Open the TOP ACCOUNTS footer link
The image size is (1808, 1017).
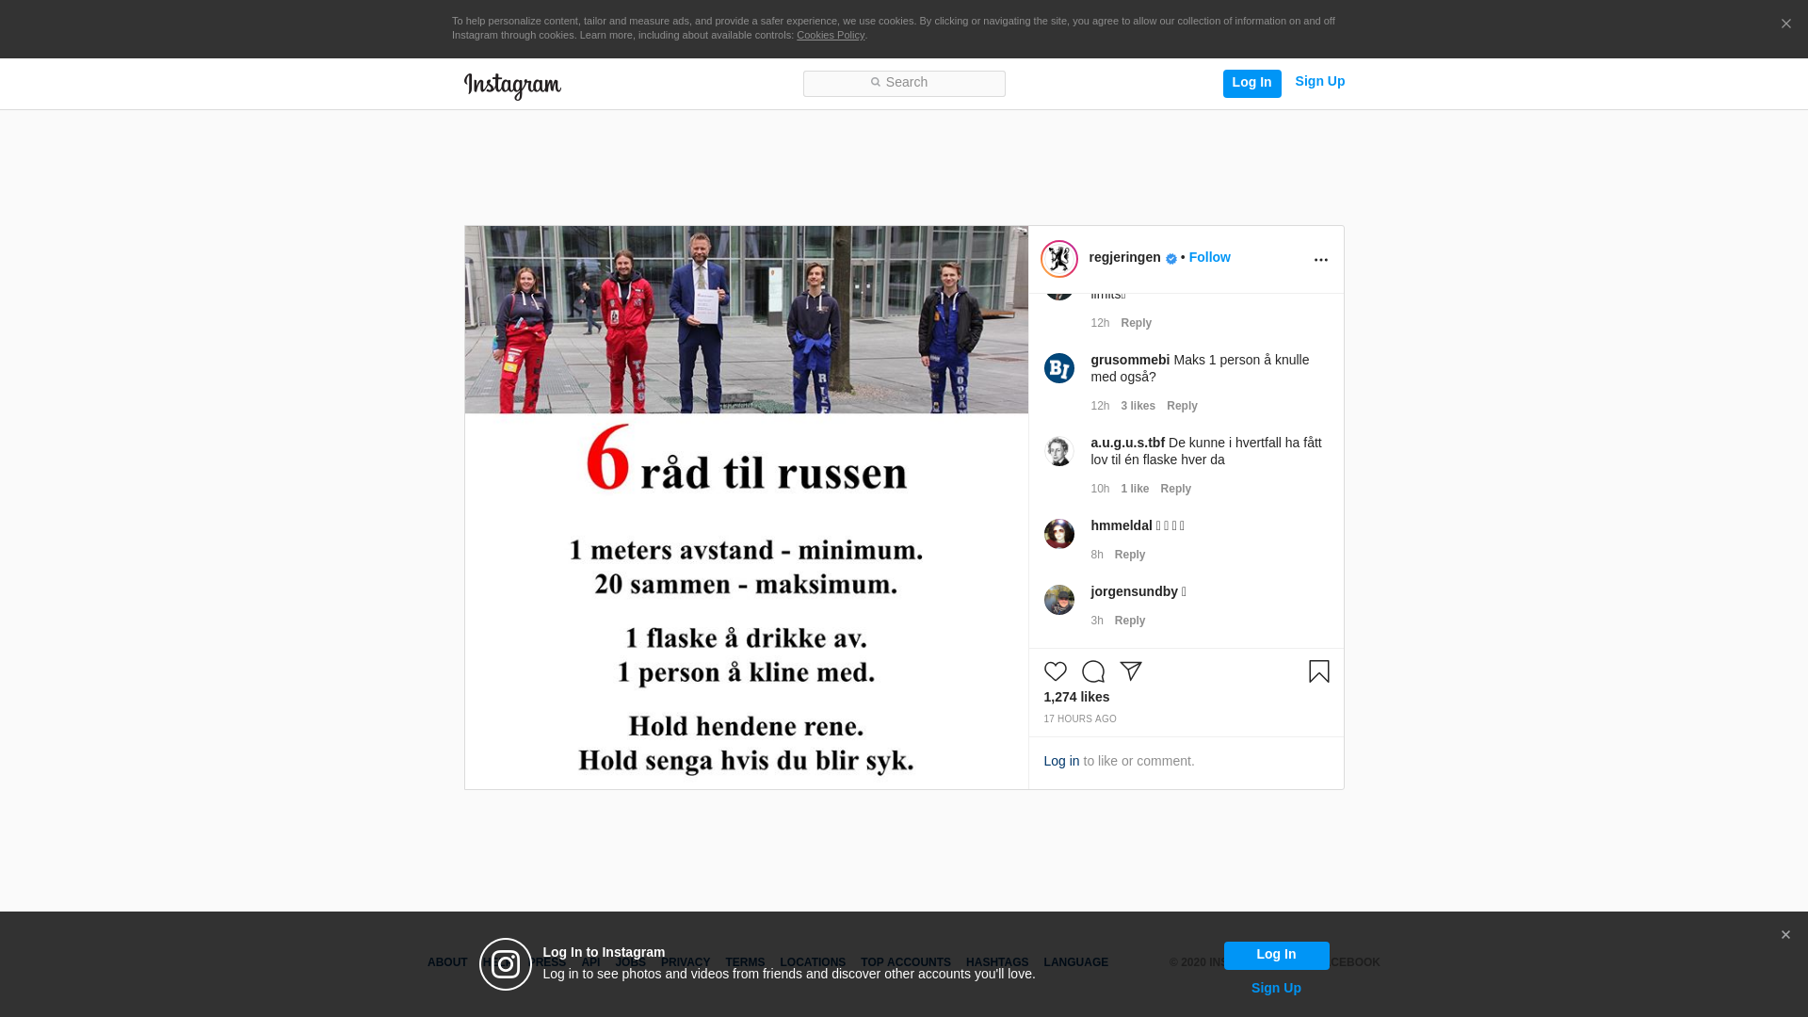tap(906, 962)
